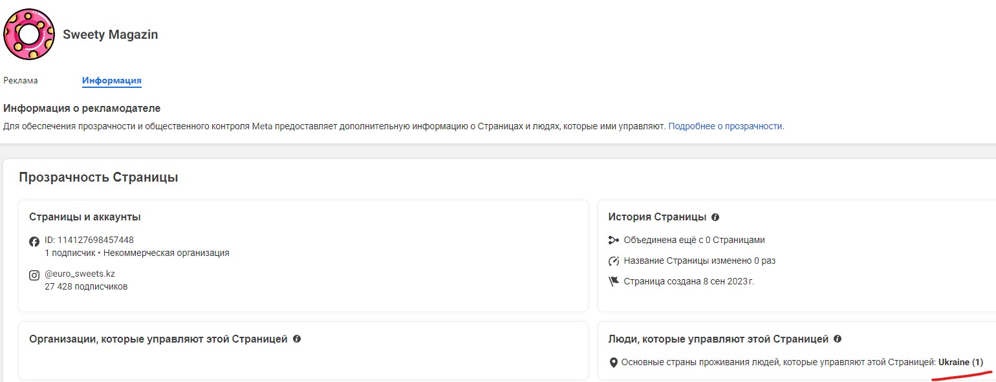The width and height of the screenshot is (996, 382).
Task: Open the Подробнее о прозрачности link
Action: 725,126
